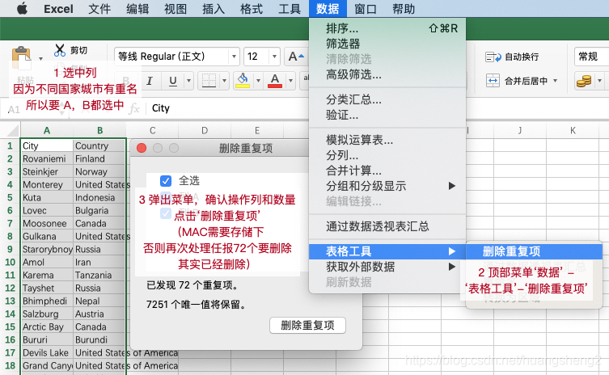
Task: Open the 数据 menu
Action: [328, 9]
